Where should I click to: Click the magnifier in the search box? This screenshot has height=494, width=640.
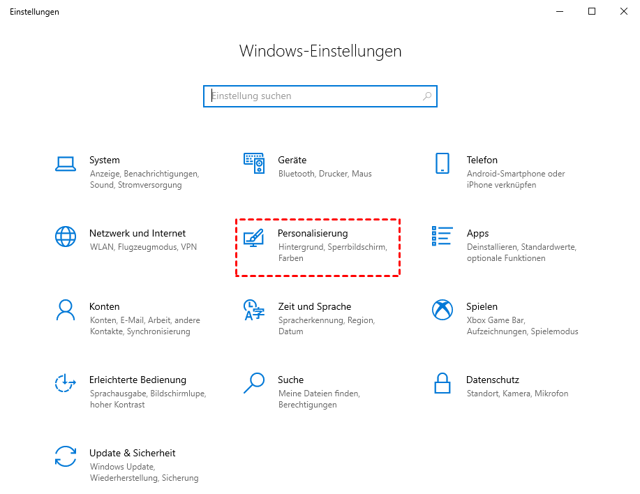427,96
